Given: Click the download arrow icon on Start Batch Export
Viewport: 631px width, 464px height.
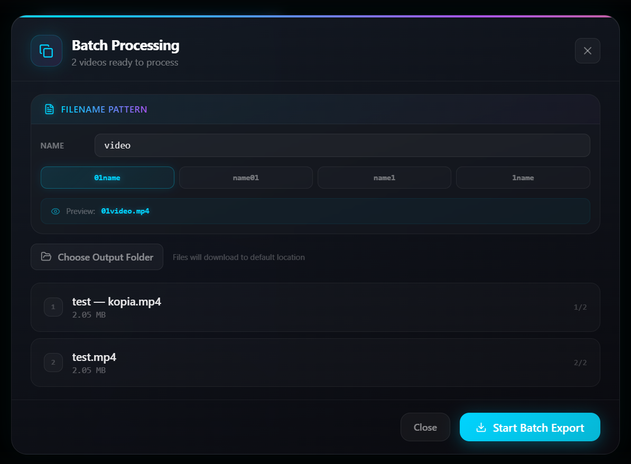Looking at the screenshot, I should point(481,428).
